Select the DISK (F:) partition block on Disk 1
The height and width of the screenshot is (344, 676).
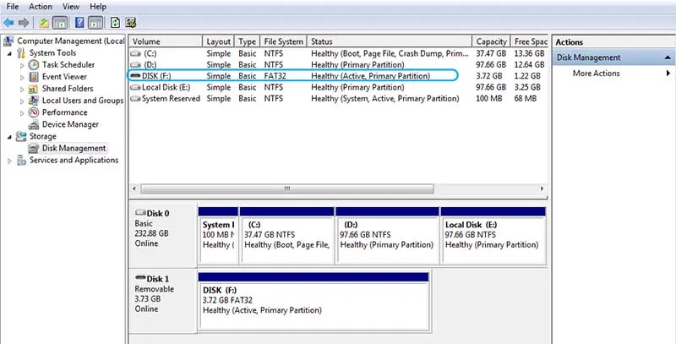[x=313, y=299]
